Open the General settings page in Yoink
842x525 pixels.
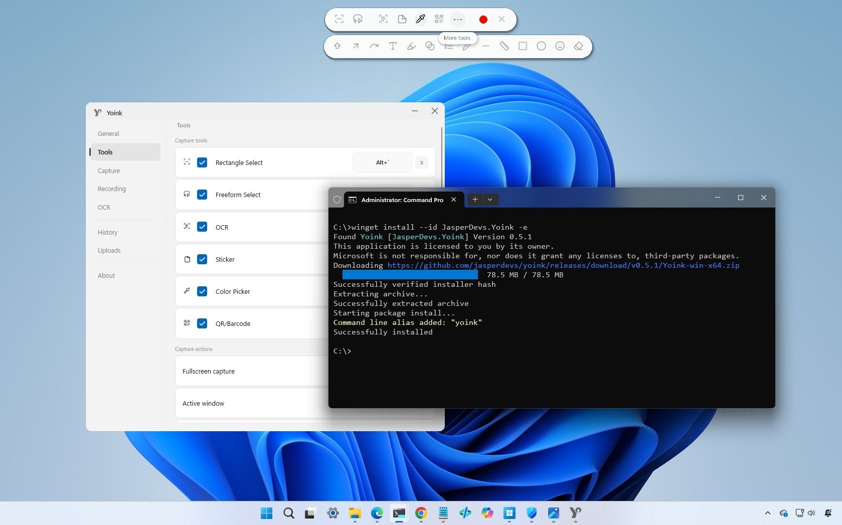point(125,133)
